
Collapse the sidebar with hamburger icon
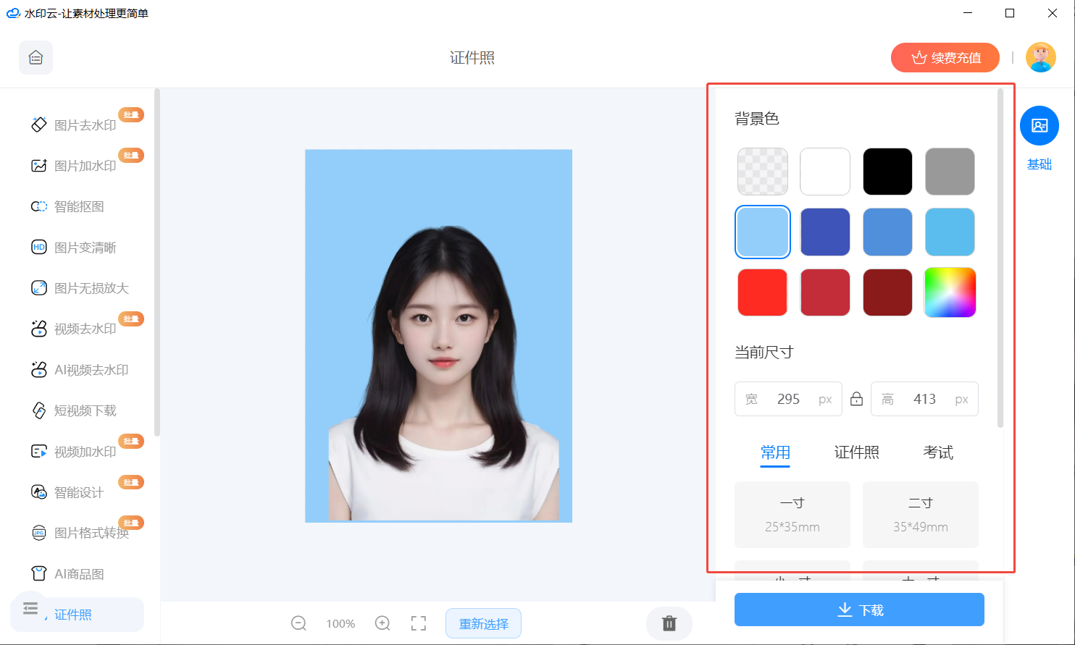coord(30,608)
